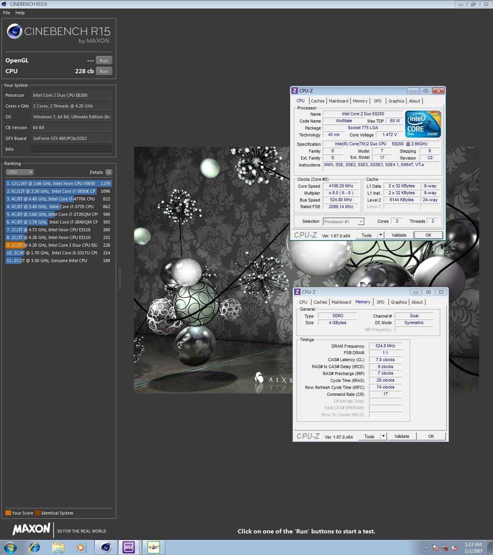
Task: Click Tools button in upper CPU-Z window
Action: pos(367,235)
